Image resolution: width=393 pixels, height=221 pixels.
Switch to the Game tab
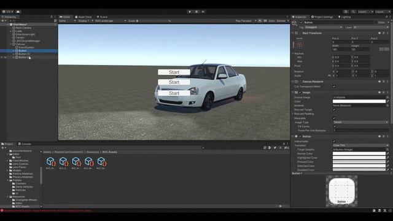pos(65,17)
